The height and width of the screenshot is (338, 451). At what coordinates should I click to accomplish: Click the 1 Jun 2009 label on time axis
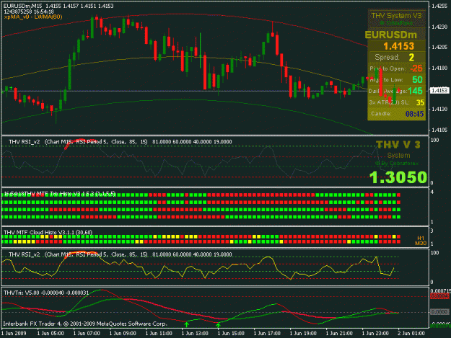point(14,334)
